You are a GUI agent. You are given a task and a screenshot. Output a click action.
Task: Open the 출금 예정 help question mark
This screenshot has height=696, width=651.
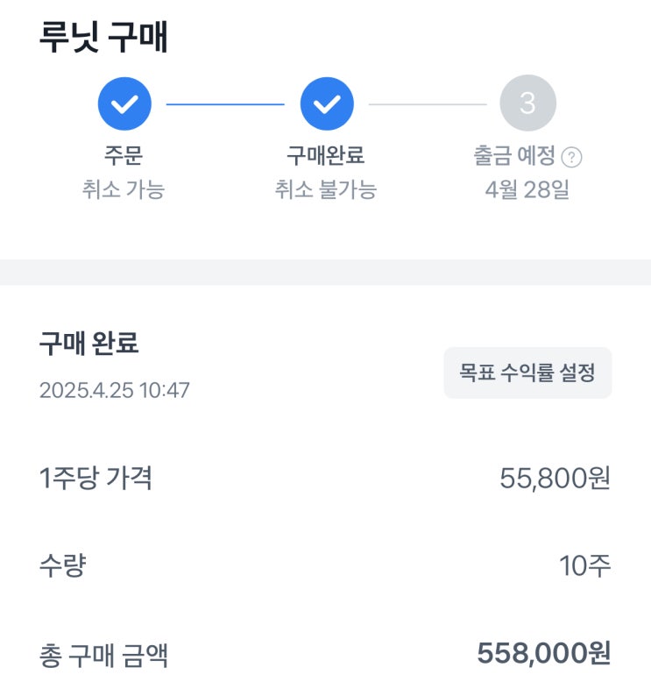click(572, 158)
